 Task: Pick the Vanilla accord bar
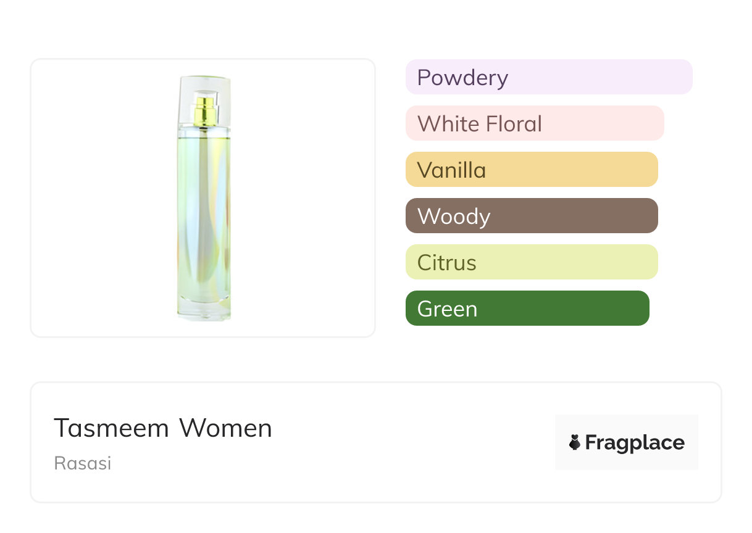tap(531, 170)
